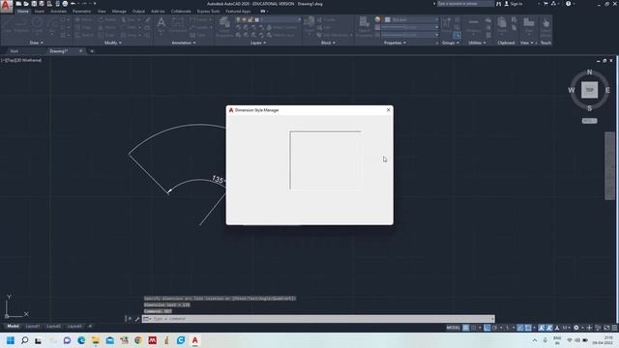Toggle annotation visibility icon in status bar
The width and height of the screenshot is (619, 348).
point(542,328)
